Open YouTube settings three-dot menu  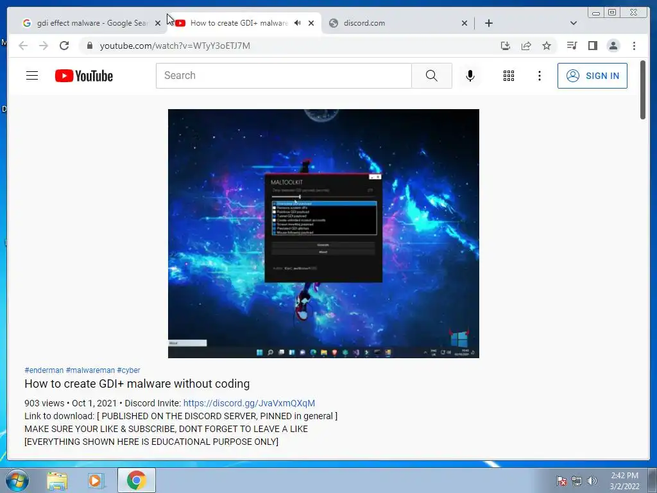pos(540,76)
